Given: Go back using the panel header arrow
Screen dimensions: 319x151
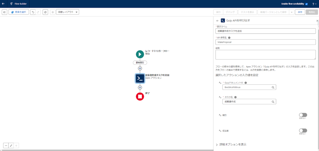Looking at the screenshot, I should coord(217,21).
